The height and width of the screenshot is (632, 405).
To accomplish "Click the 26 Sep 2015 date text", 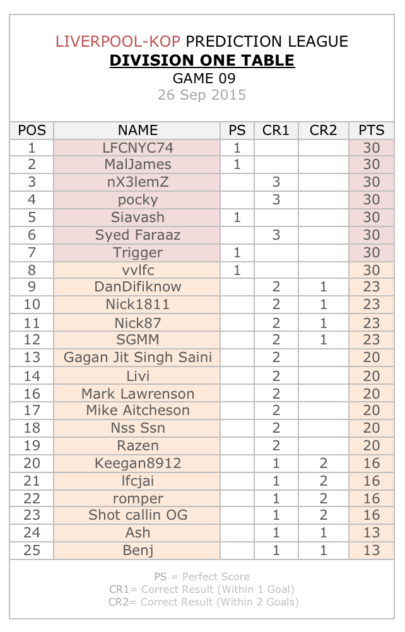I will pos(202,95).
